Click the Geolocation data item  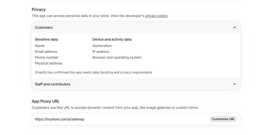(102, 46)
